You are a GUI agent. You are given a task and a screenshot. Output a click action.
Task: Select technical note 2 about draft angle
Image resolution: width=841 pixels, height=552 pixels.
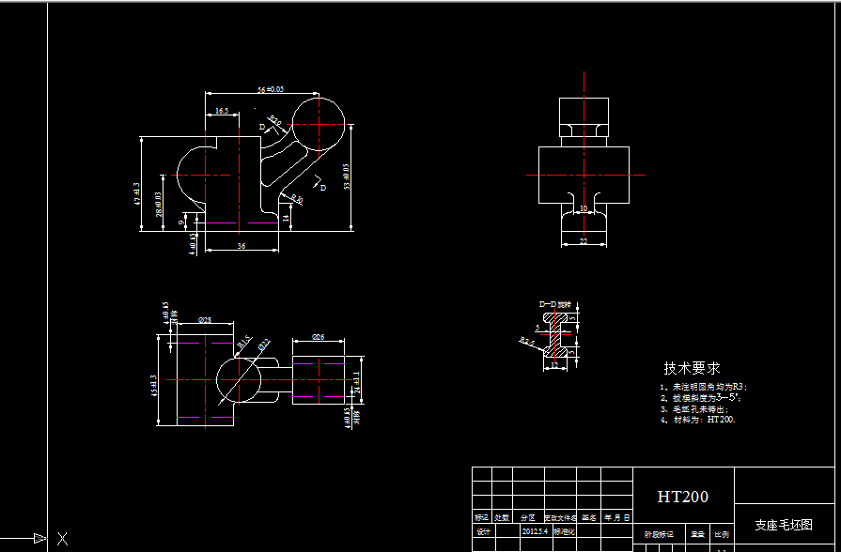pos(702,398)
